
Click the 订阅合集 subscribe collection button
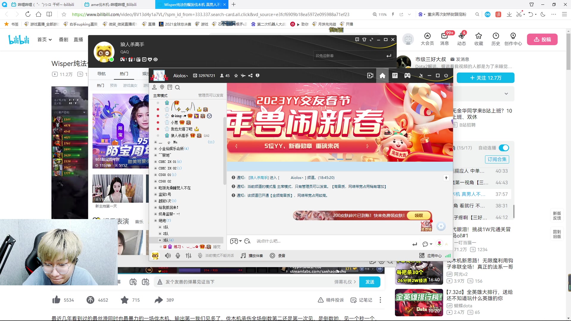(x=497, y=159)
